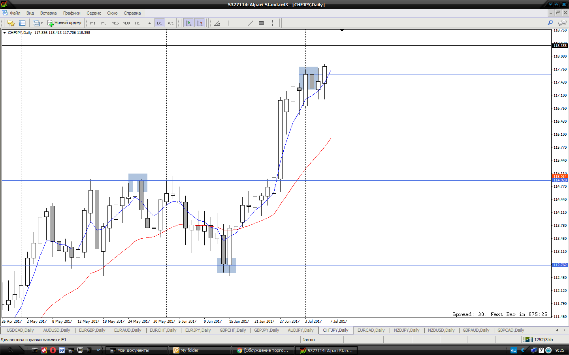Switch to H1 timeframe
Screen dimensions: 569x355
(x=137, y=23)
